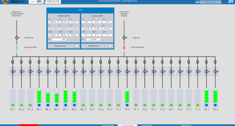Image resolution: width=235 pixels, height=126 pixels.
Task: Toggle the Überspannung indicator circle
Action: [76, 46]
